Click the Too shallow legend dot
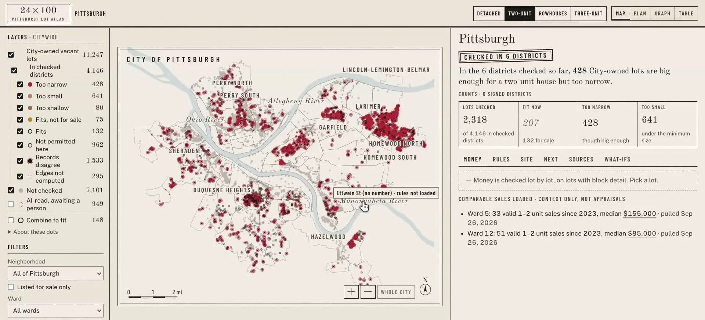 [x=30, y=108]
